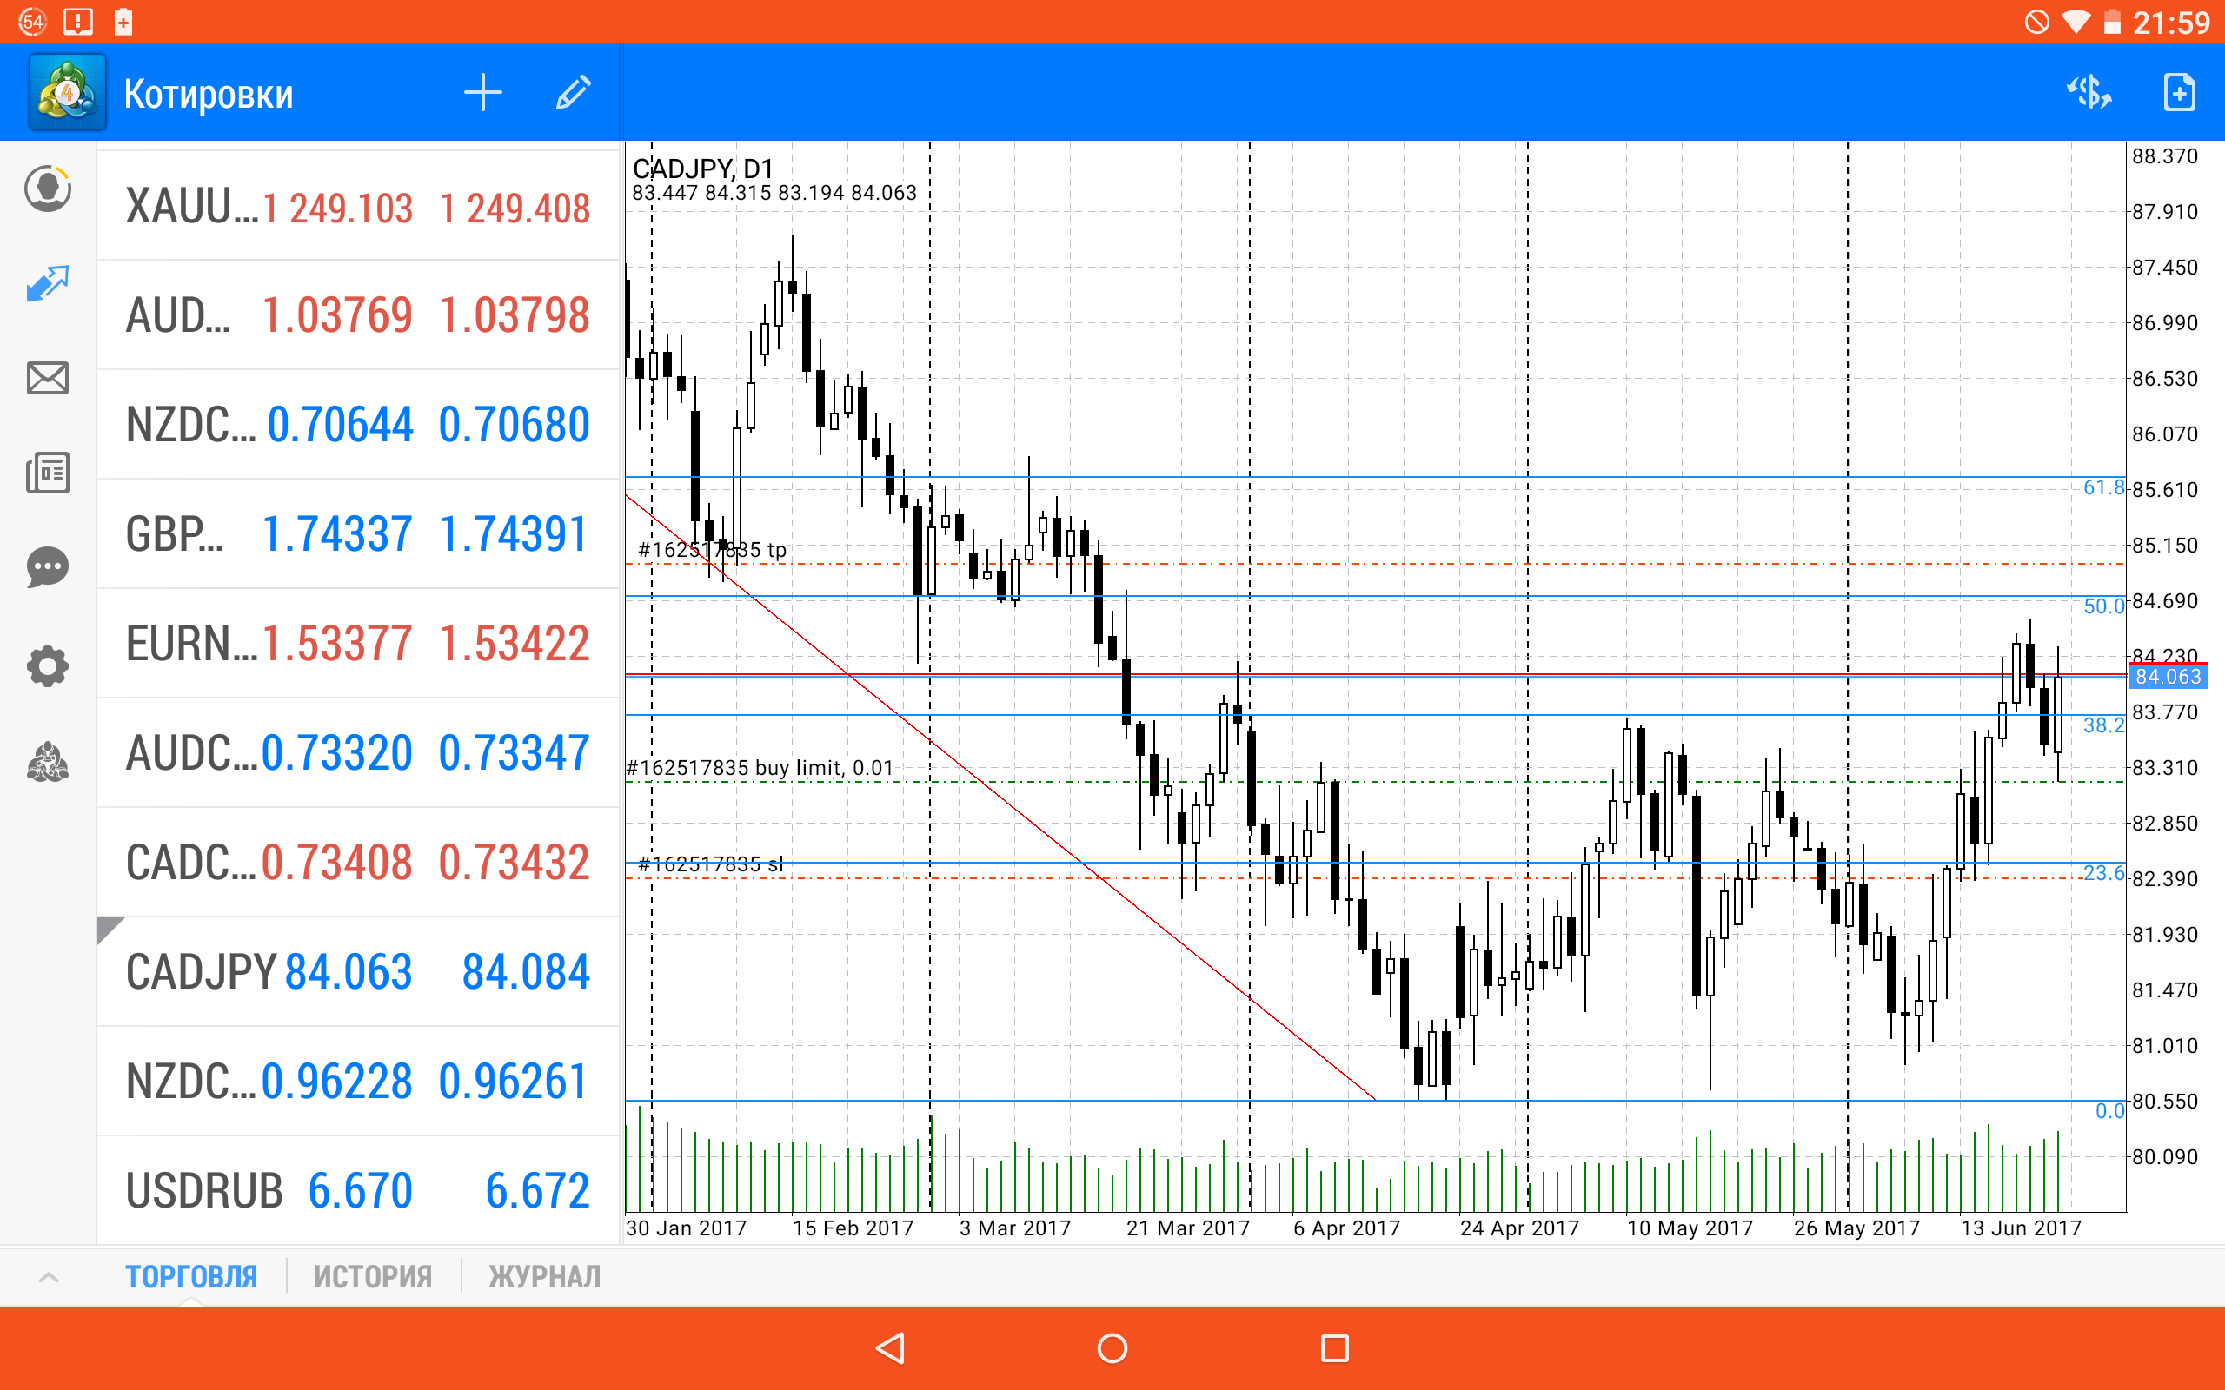
Task: Tap the #162517835 sl level label
Action: click(x=711, y=864)
